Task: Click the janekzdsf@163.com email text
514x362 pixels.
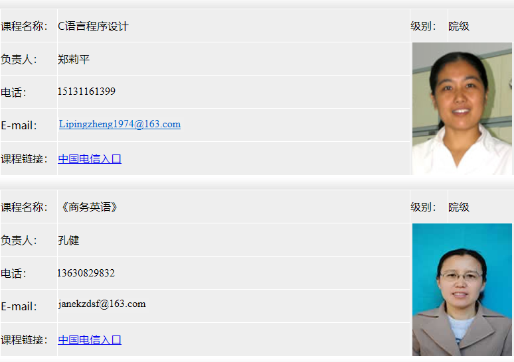Action: pos(102,304)
